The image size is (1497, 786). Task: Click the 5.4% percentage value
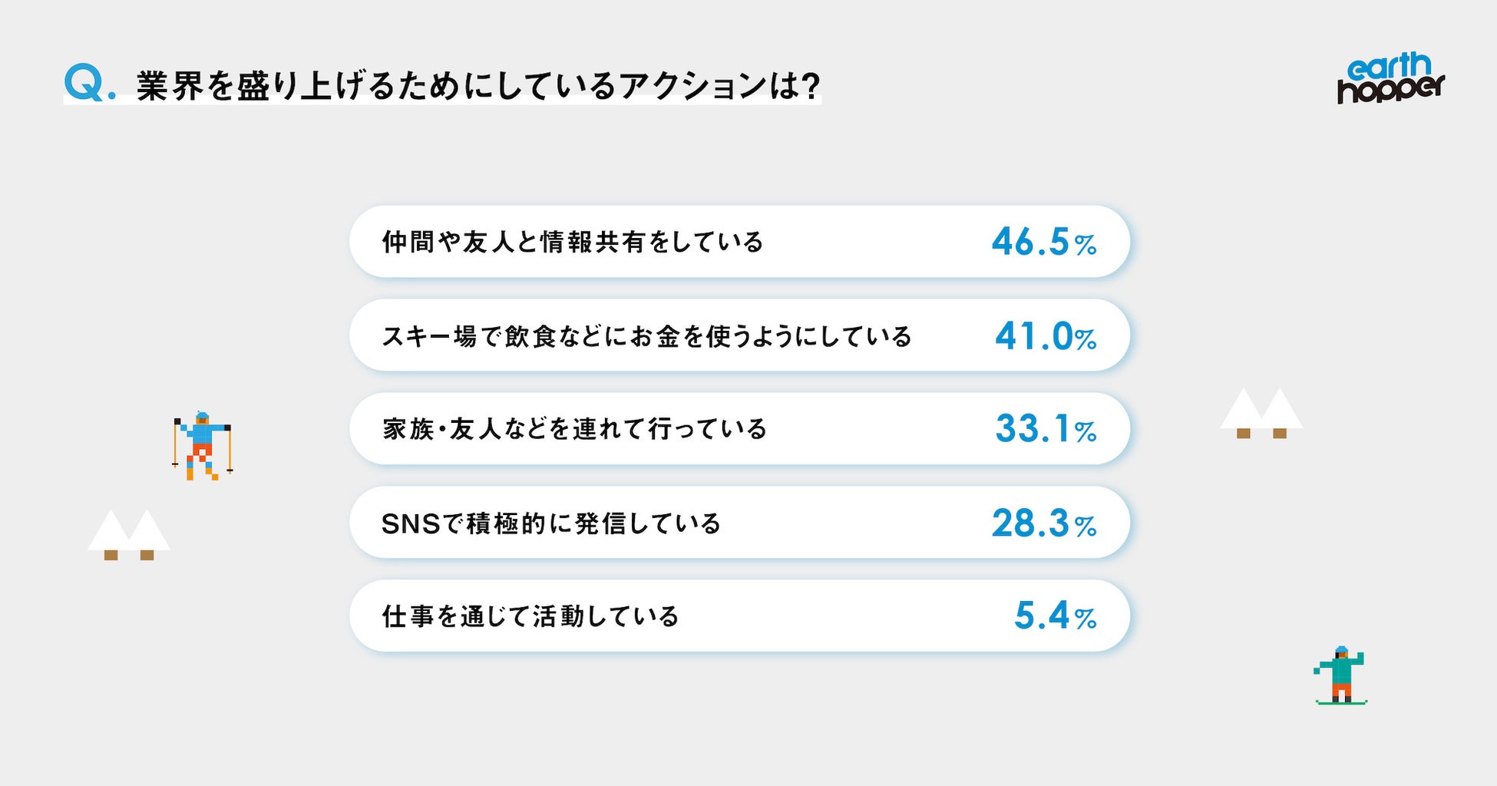1055,616
